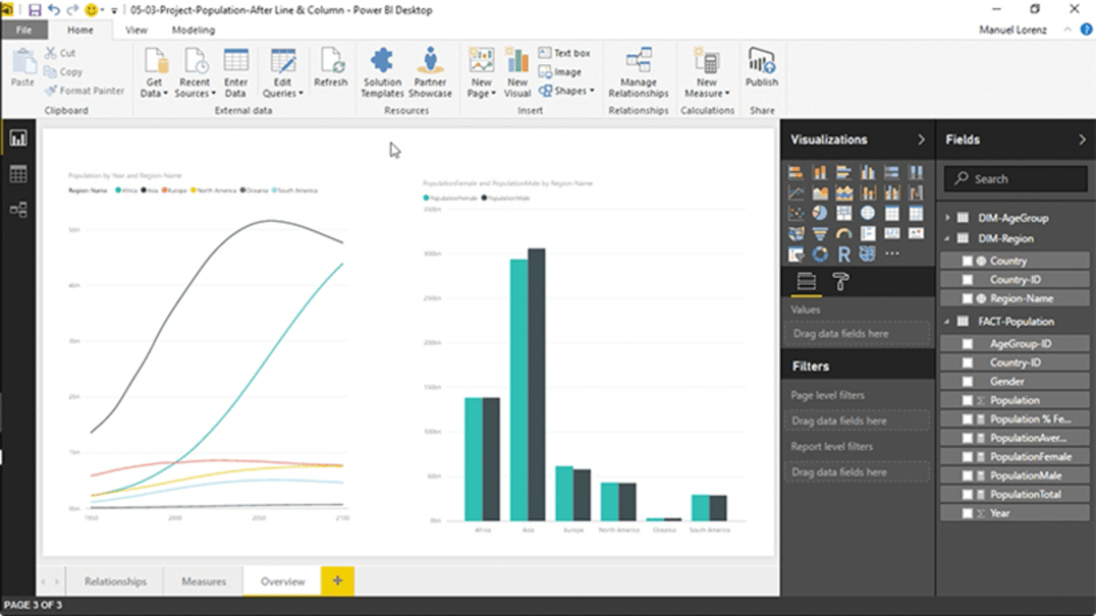Expand the DIM-AgeGroup table
Viewport: 1096px width, 616px height.
point(948,217)
